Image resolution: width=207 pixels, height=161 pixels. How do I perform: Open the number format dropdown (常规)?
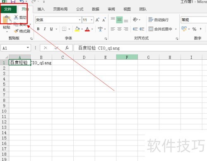pos(194,20)
